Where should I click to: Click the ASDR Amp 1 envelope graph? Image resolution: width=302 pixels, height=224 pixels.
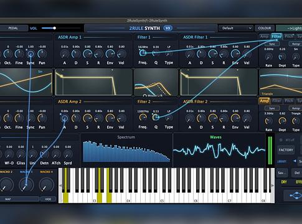click(x=93, y=82)
